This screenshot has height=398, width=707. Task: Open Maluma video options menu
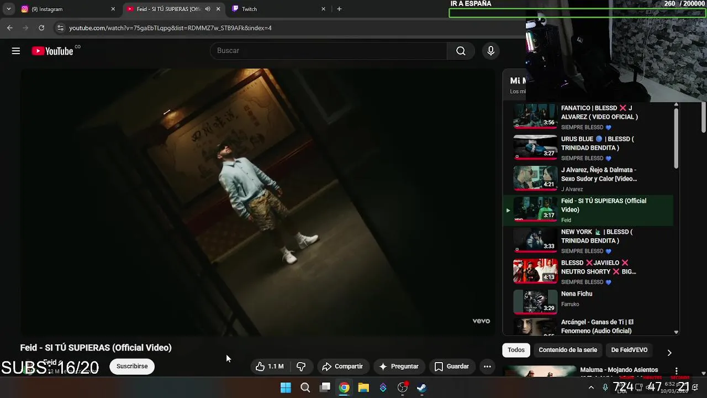676,370
